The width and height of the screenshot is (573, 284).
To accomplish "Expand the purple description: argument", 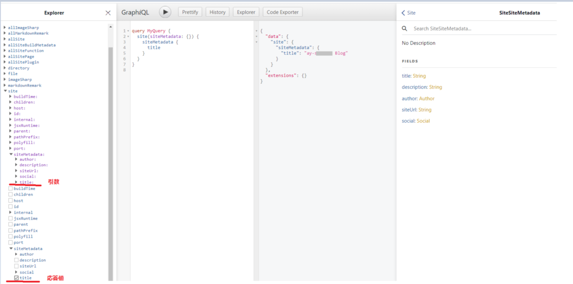I will pyautogui.click(x=16, y=165).
